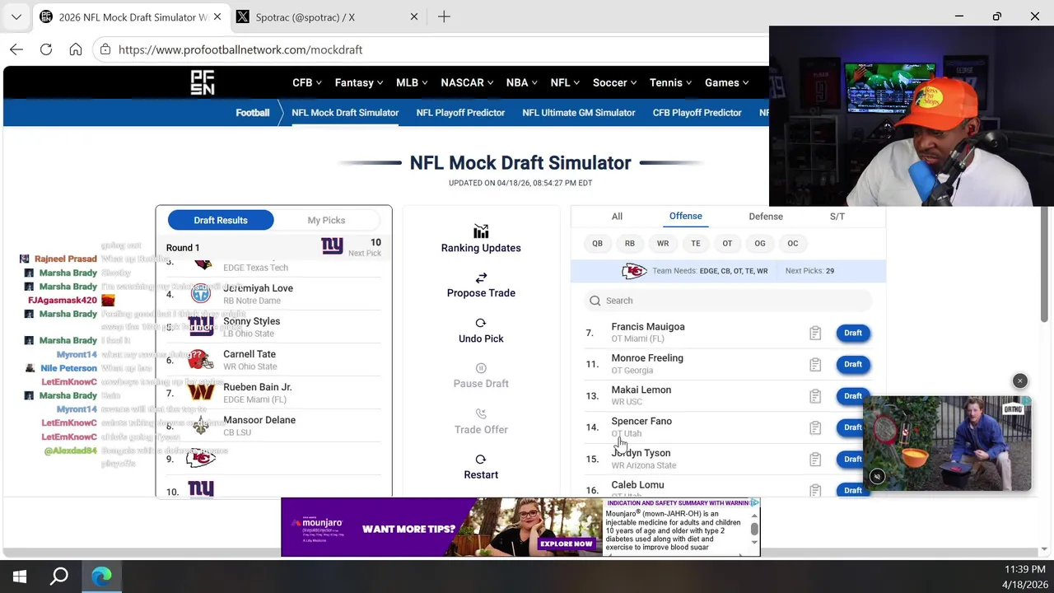Image resolution: width=1054 pixels, height=593 pixels.
Task: Reload the page with refresh icon
Action: tap(46, 49)
